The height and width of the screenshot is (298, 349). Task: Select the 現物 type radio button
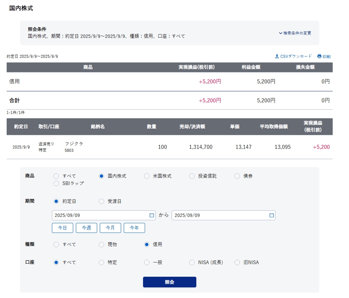101,245
